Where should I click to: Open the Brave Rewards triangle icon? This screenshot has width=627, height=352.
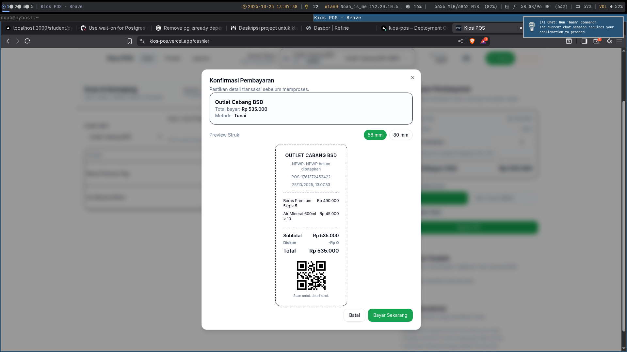483,41
